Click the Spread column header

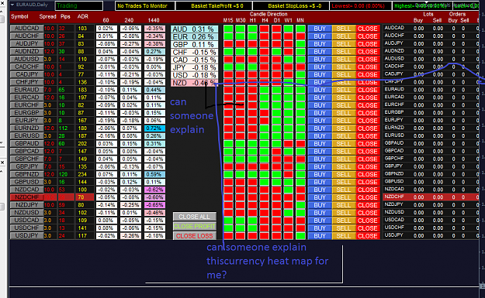47,17
